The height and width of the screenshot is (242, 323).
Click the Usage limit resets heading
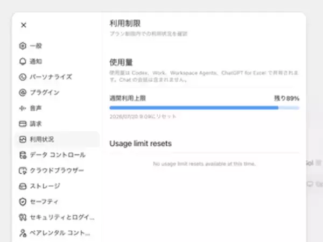(x=141, y=144)
